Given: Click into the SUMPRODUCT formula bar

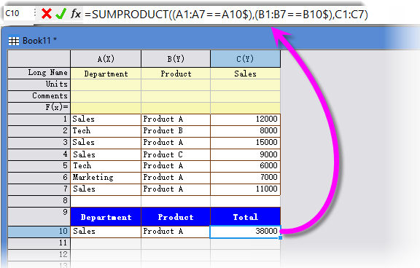Looking at the screenshot, I should click(x=226, y=14).
